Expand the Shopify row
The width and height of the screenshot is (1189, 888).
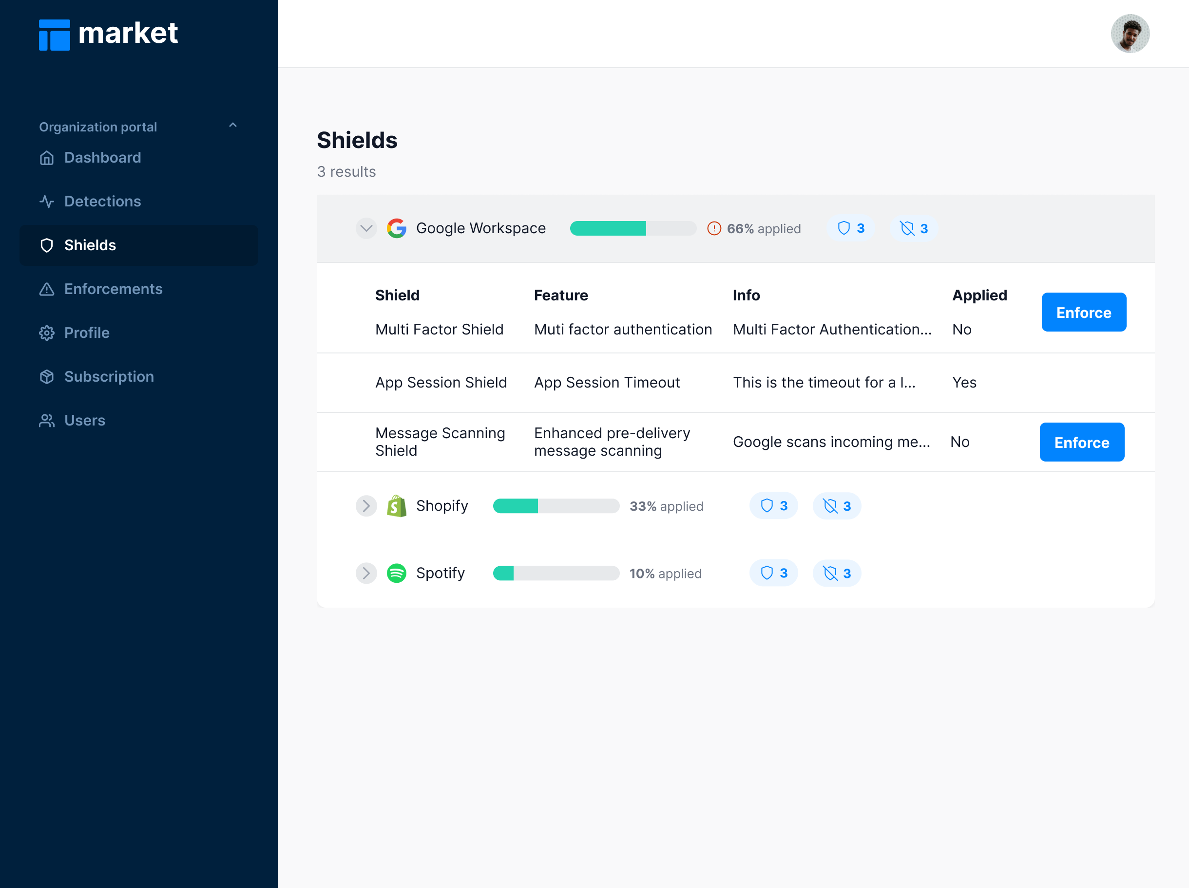click(x=366, y=506)
